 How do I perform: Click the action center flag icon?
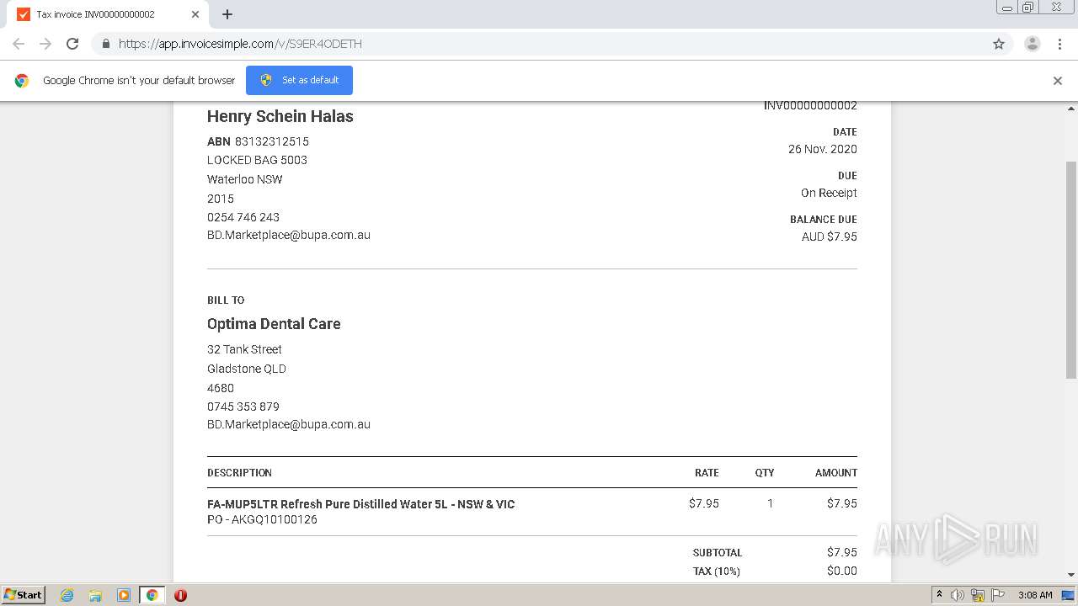tap(998, 595)
